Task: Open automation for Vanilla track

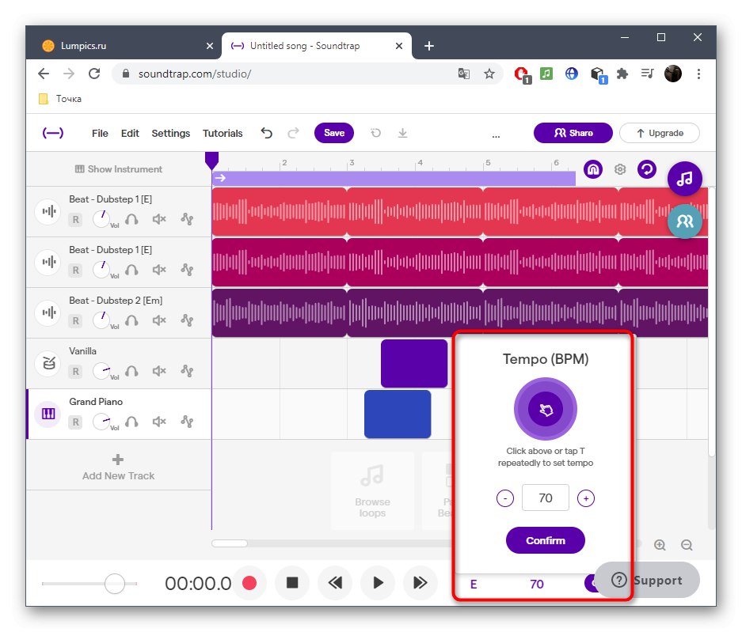Action: click(x=187, y=371)
